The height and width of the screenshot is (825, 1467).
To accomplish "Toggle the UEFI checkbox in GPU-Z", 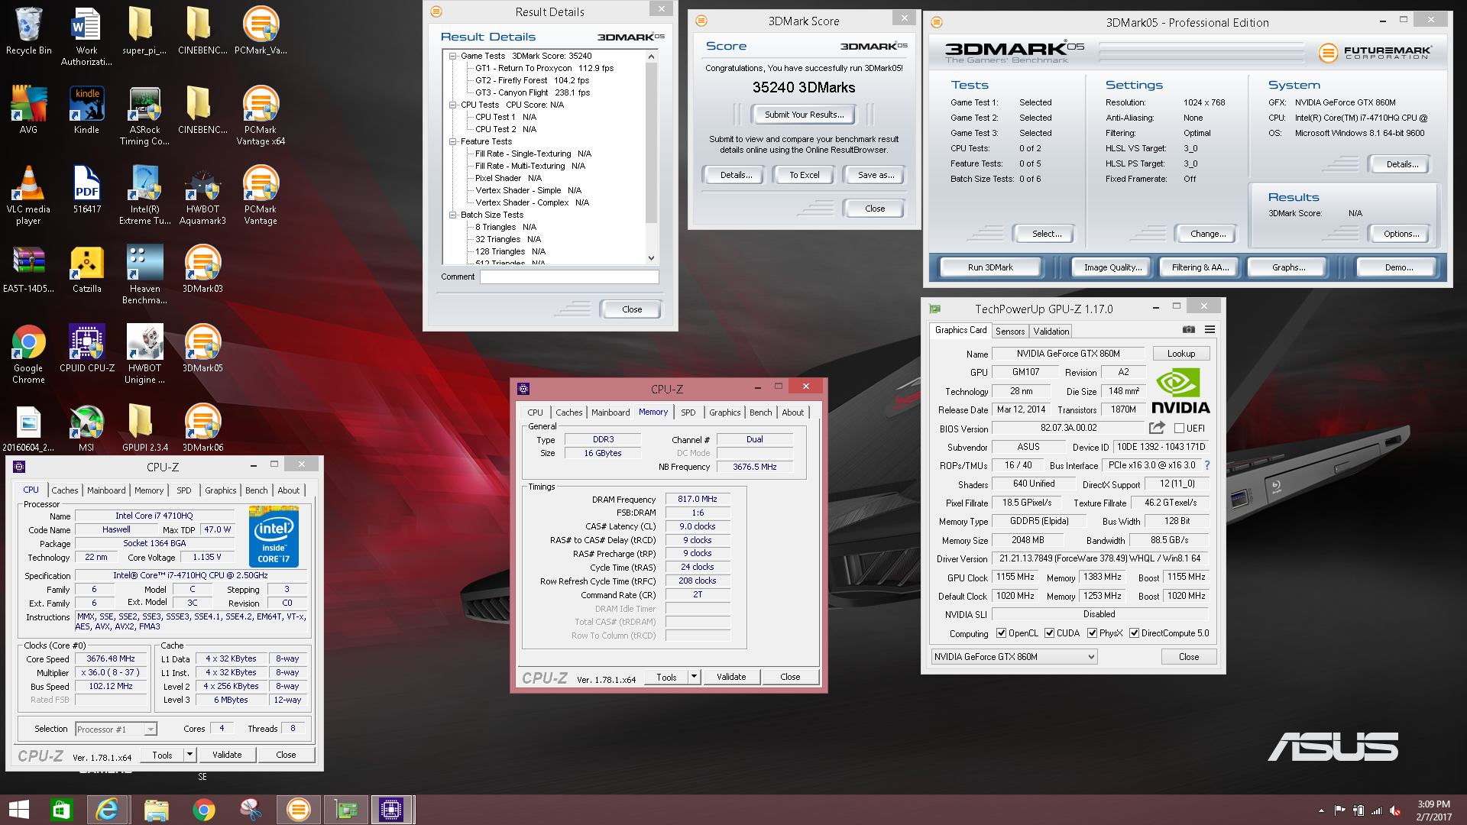I will (x=1180, y=429).
